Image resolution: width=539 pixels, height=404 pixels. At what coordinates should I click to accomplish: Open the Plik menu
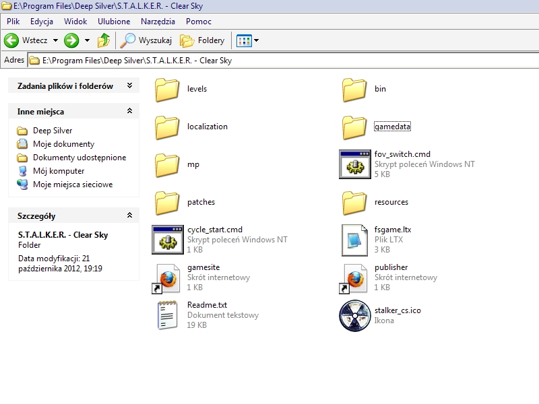(x=13, y=22)
